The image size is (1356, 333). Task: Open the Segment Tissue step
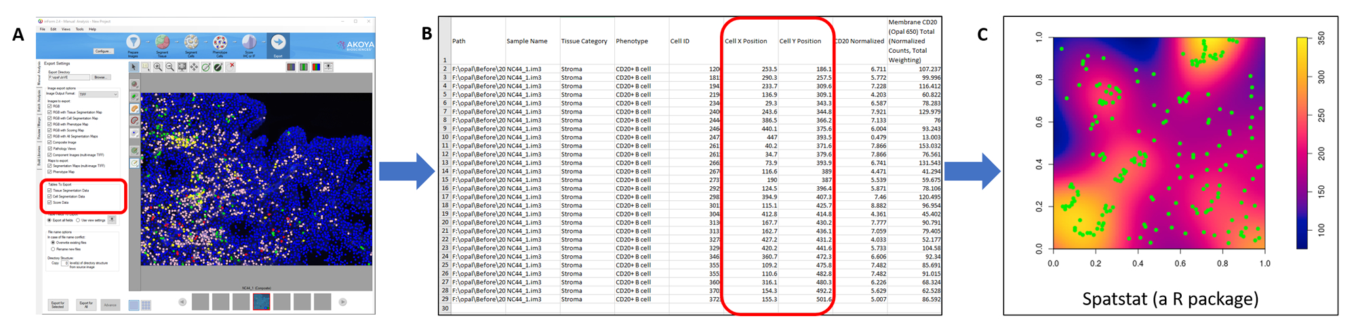[x=162, y=42]
